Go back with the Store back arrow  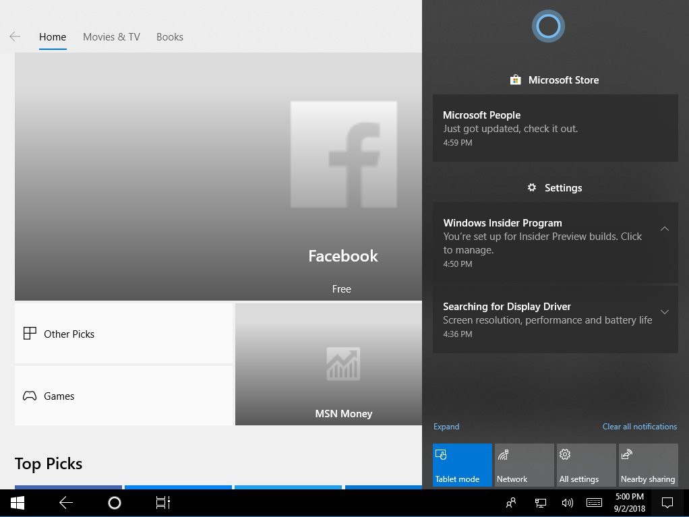point(15,36)
